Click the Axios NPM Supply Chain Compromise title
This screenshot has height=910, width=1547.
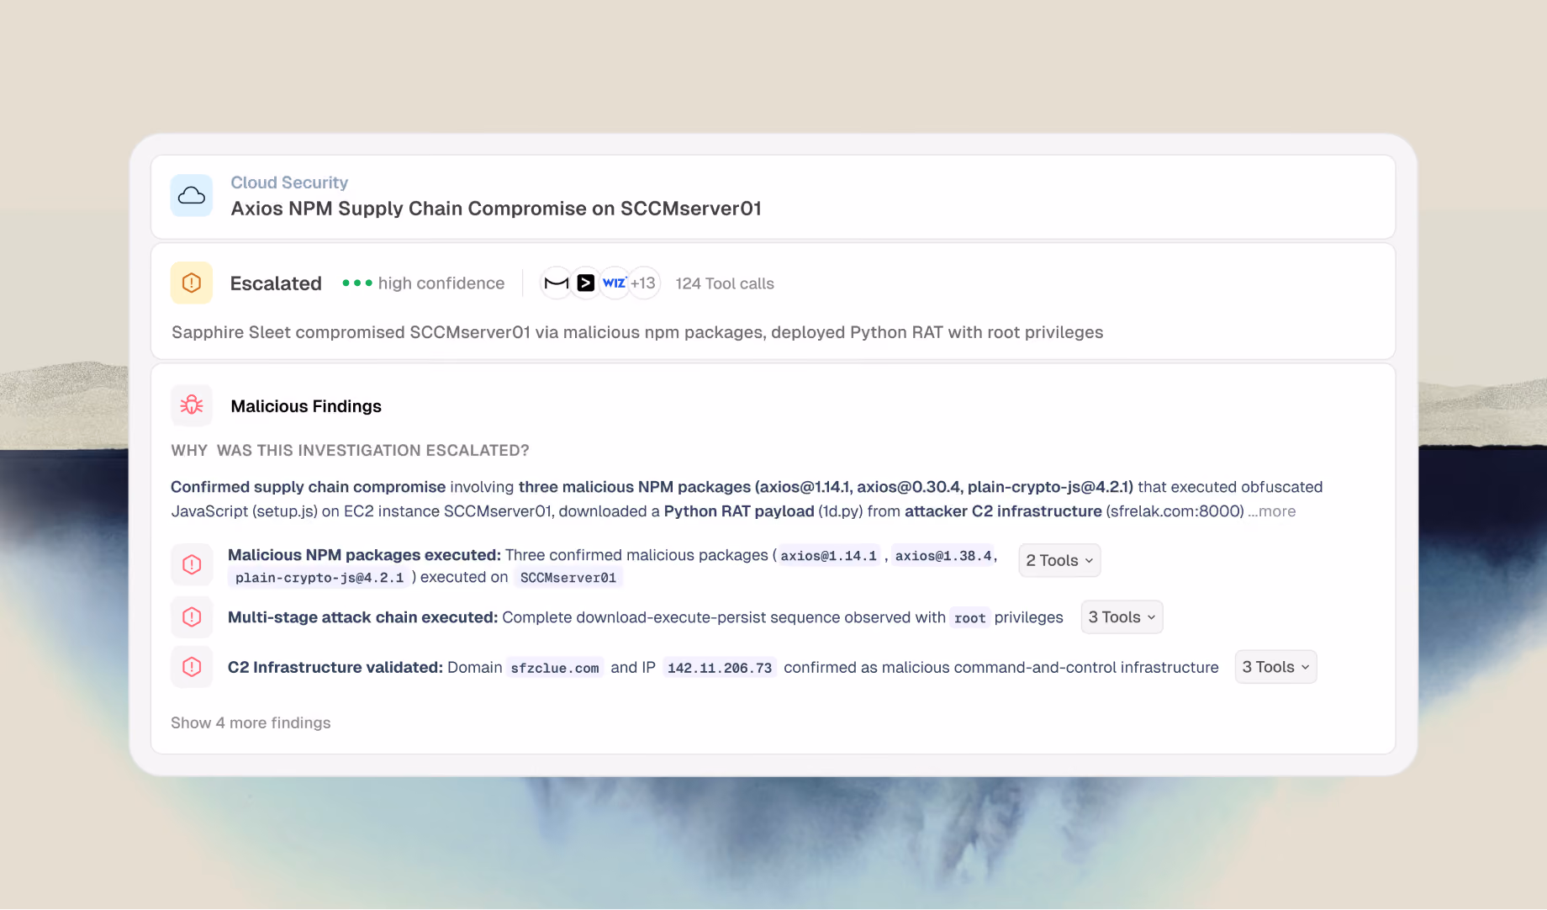pos(496,209)
